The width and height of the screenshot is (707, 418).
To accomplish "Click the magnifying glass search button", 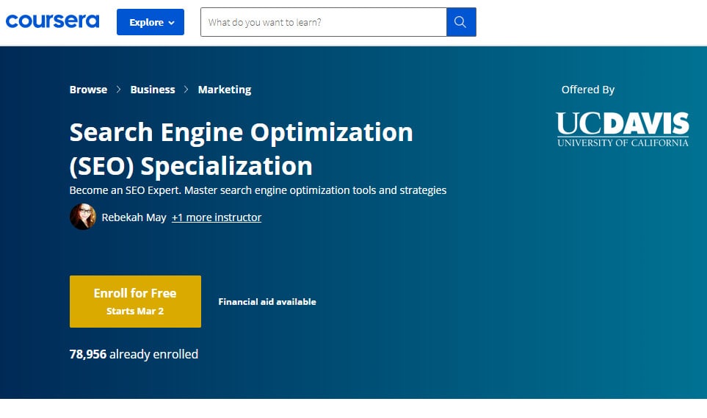I will coord(461,22).
